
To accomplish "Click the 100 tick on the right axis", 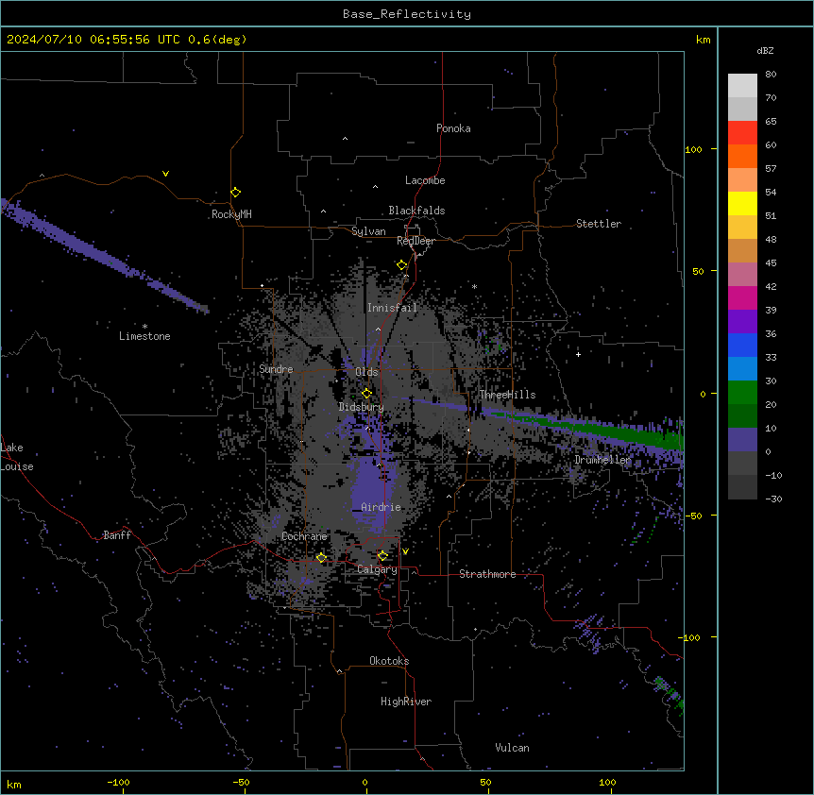I will tap(693, 149).
